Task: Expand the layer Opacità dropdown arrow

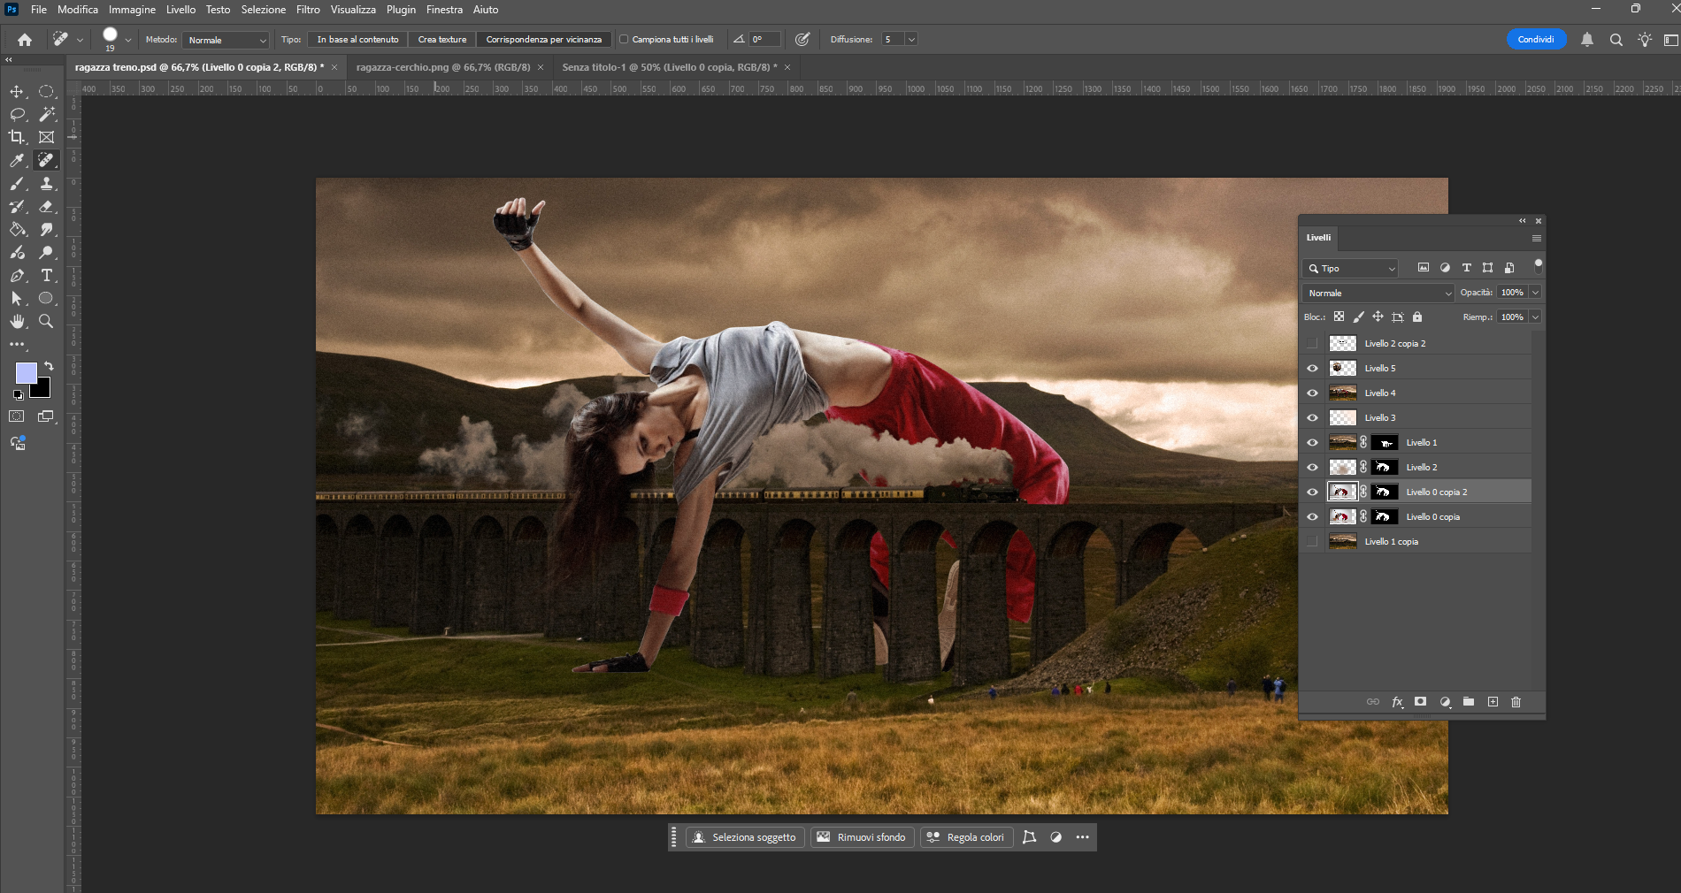Action: [x=1535, y=293]
